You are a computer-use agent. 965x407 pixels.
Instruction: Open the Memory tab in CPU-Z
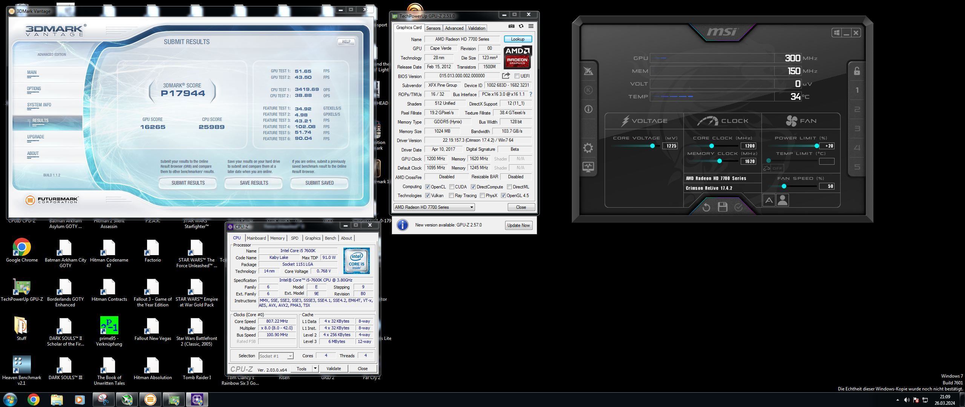(277, 238)
